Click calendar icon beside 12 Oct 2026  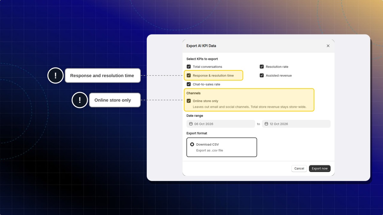point(266,124)
